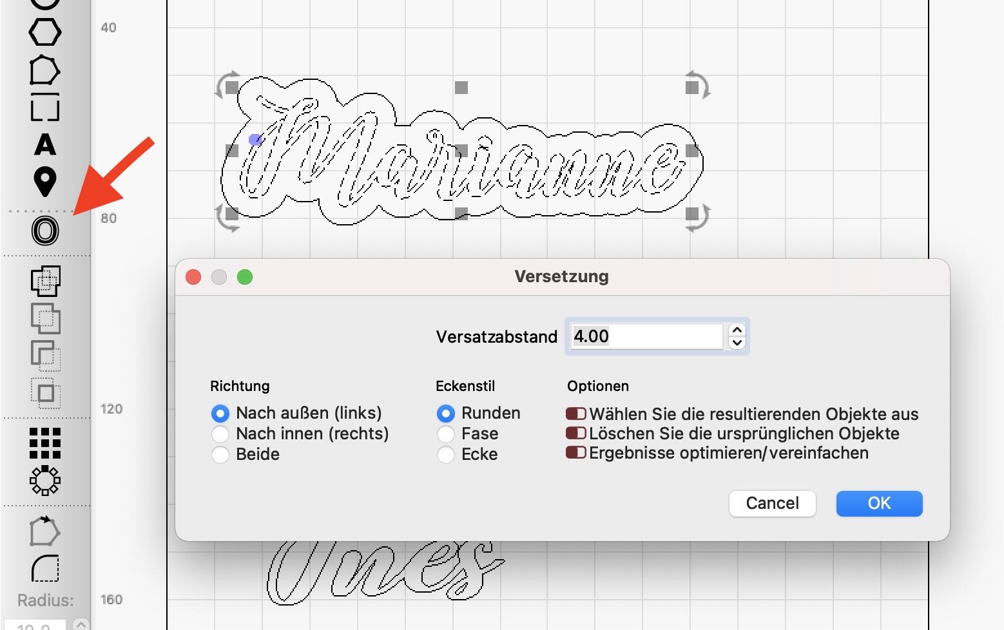Toggle 'Wählen Sie die resultierenden Objekte aus'
The width and height of the screenshot is (1004, 630).
pos(575,414)
